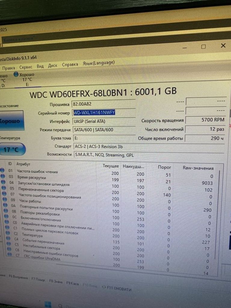This screenshot has width=231, height=308.
Task: Select the Нестабильные сектора attribute
Action: [x=42, y=247]
